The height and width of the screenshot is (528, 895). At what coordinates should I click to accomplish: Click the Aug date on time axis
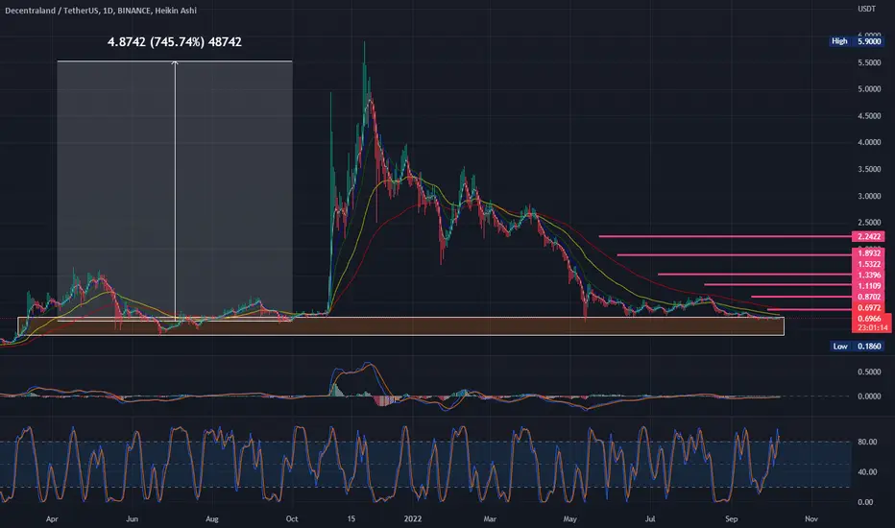[212, 518]
